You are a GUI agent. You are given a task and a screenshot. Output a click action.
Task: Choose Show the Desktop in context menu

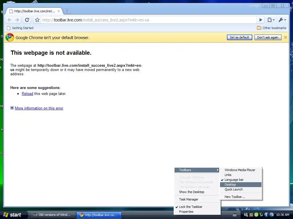pos(197,192)
